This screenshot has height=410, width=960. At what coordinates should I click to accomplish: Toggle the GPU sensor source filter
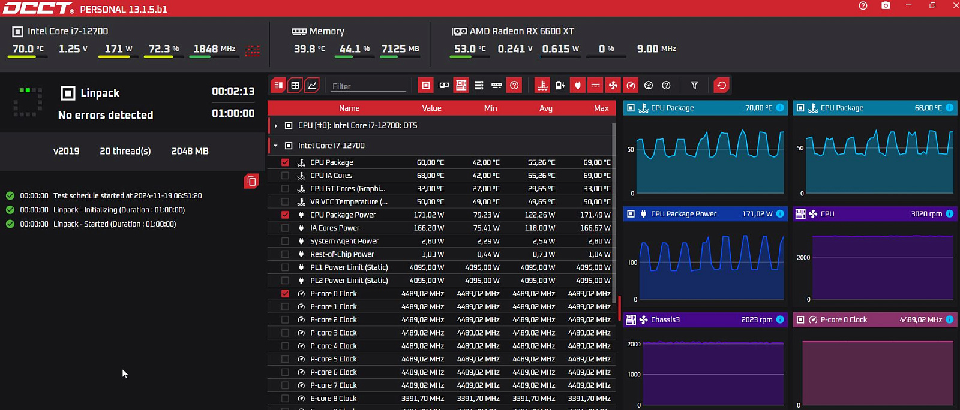[443, 85]
